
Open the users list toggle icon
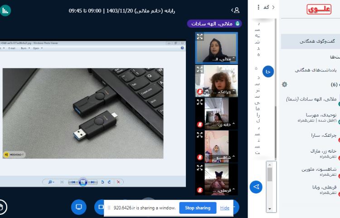pyautogui.click(x=235, y=10)
